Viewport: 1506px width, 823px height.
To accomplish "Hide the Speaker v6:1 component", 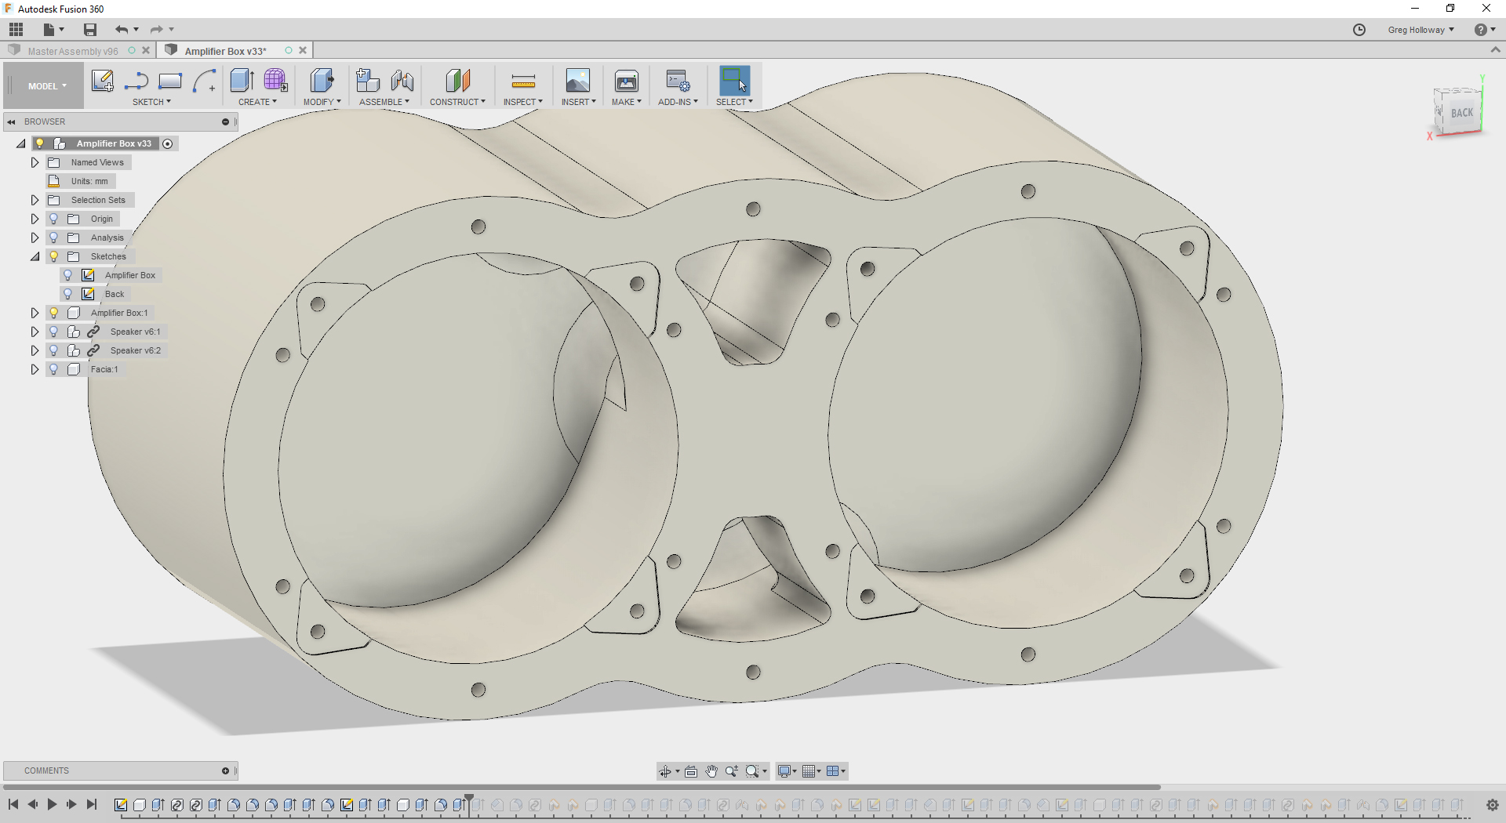I will tap(53, 332).
